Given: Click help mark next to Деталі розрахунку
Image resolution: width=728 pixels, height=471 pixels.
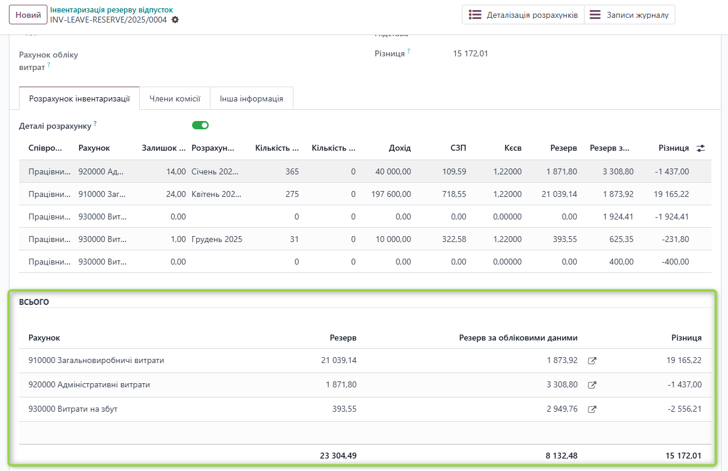Looking at the screenshot, I should pyautogui.click(x=95, y=124).
